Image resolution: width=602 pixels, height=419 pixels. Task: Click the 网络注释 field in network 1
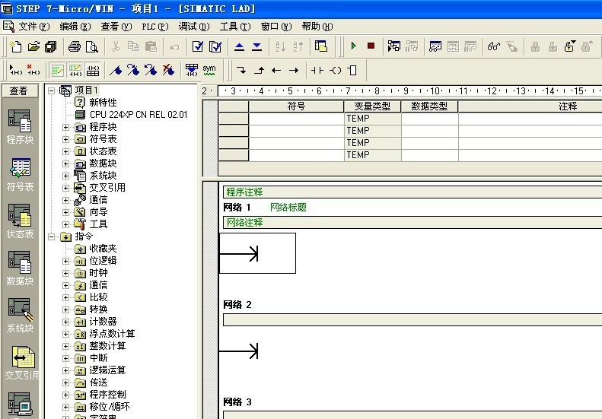[x=412, y=223]
